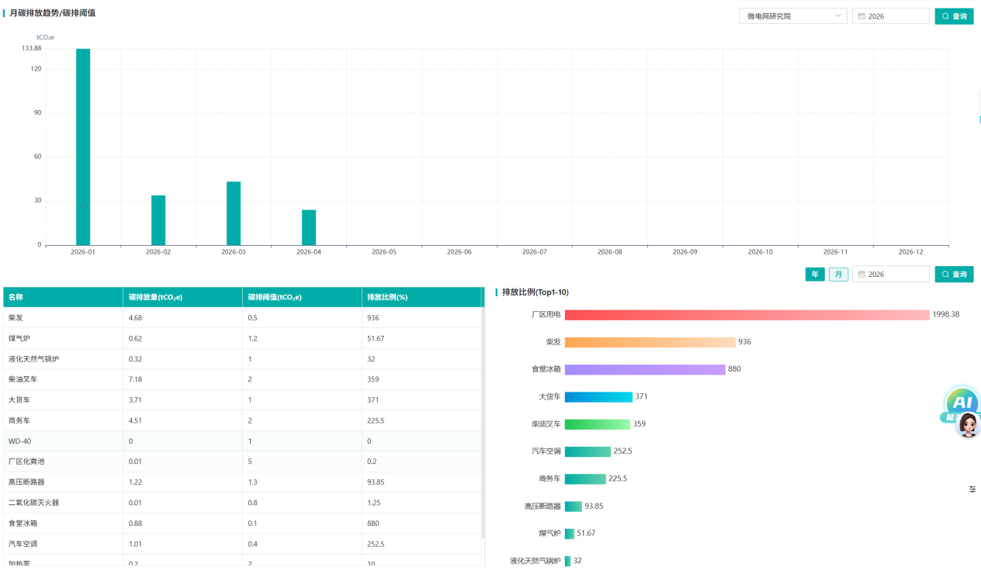Screen dimensions: 981x574
Task: Click the top 查询 button
Action: coord(954,16)
